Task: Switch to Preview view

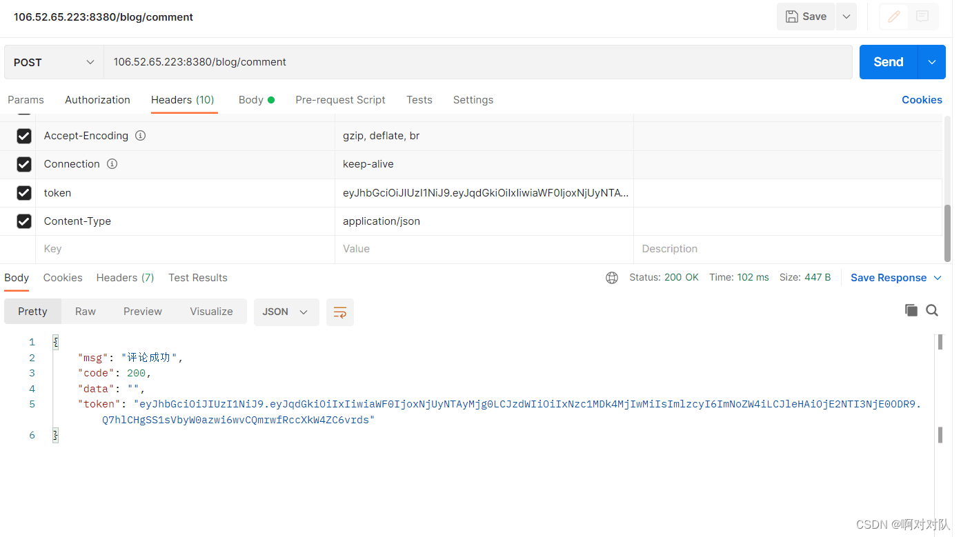Action: click(143, 312)
